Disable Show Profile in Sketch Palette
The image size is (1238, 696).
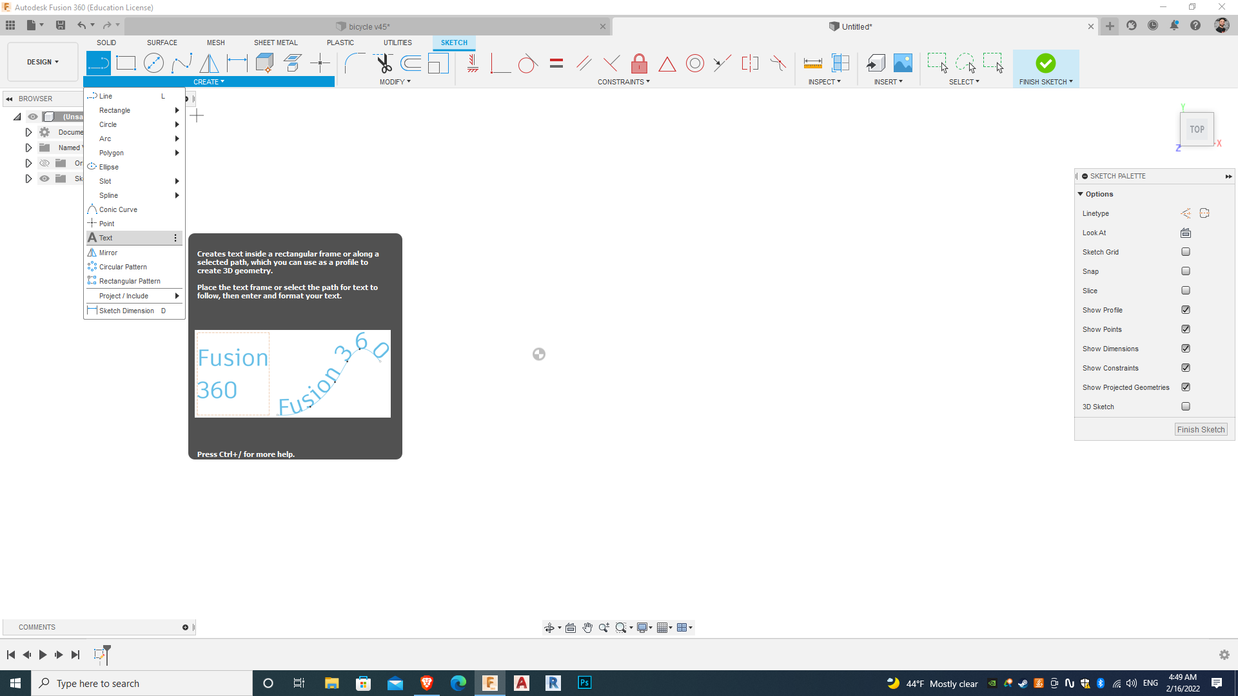click(x=1186, y=309)
